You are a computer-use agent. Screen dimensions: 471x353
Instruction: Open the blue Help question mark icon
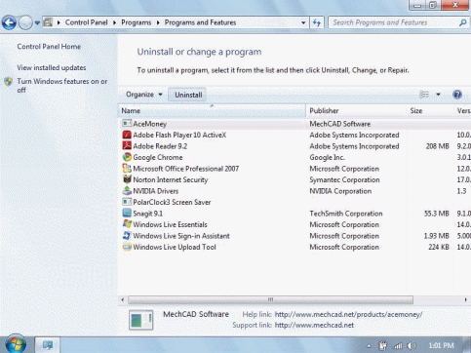pos(457,95)
